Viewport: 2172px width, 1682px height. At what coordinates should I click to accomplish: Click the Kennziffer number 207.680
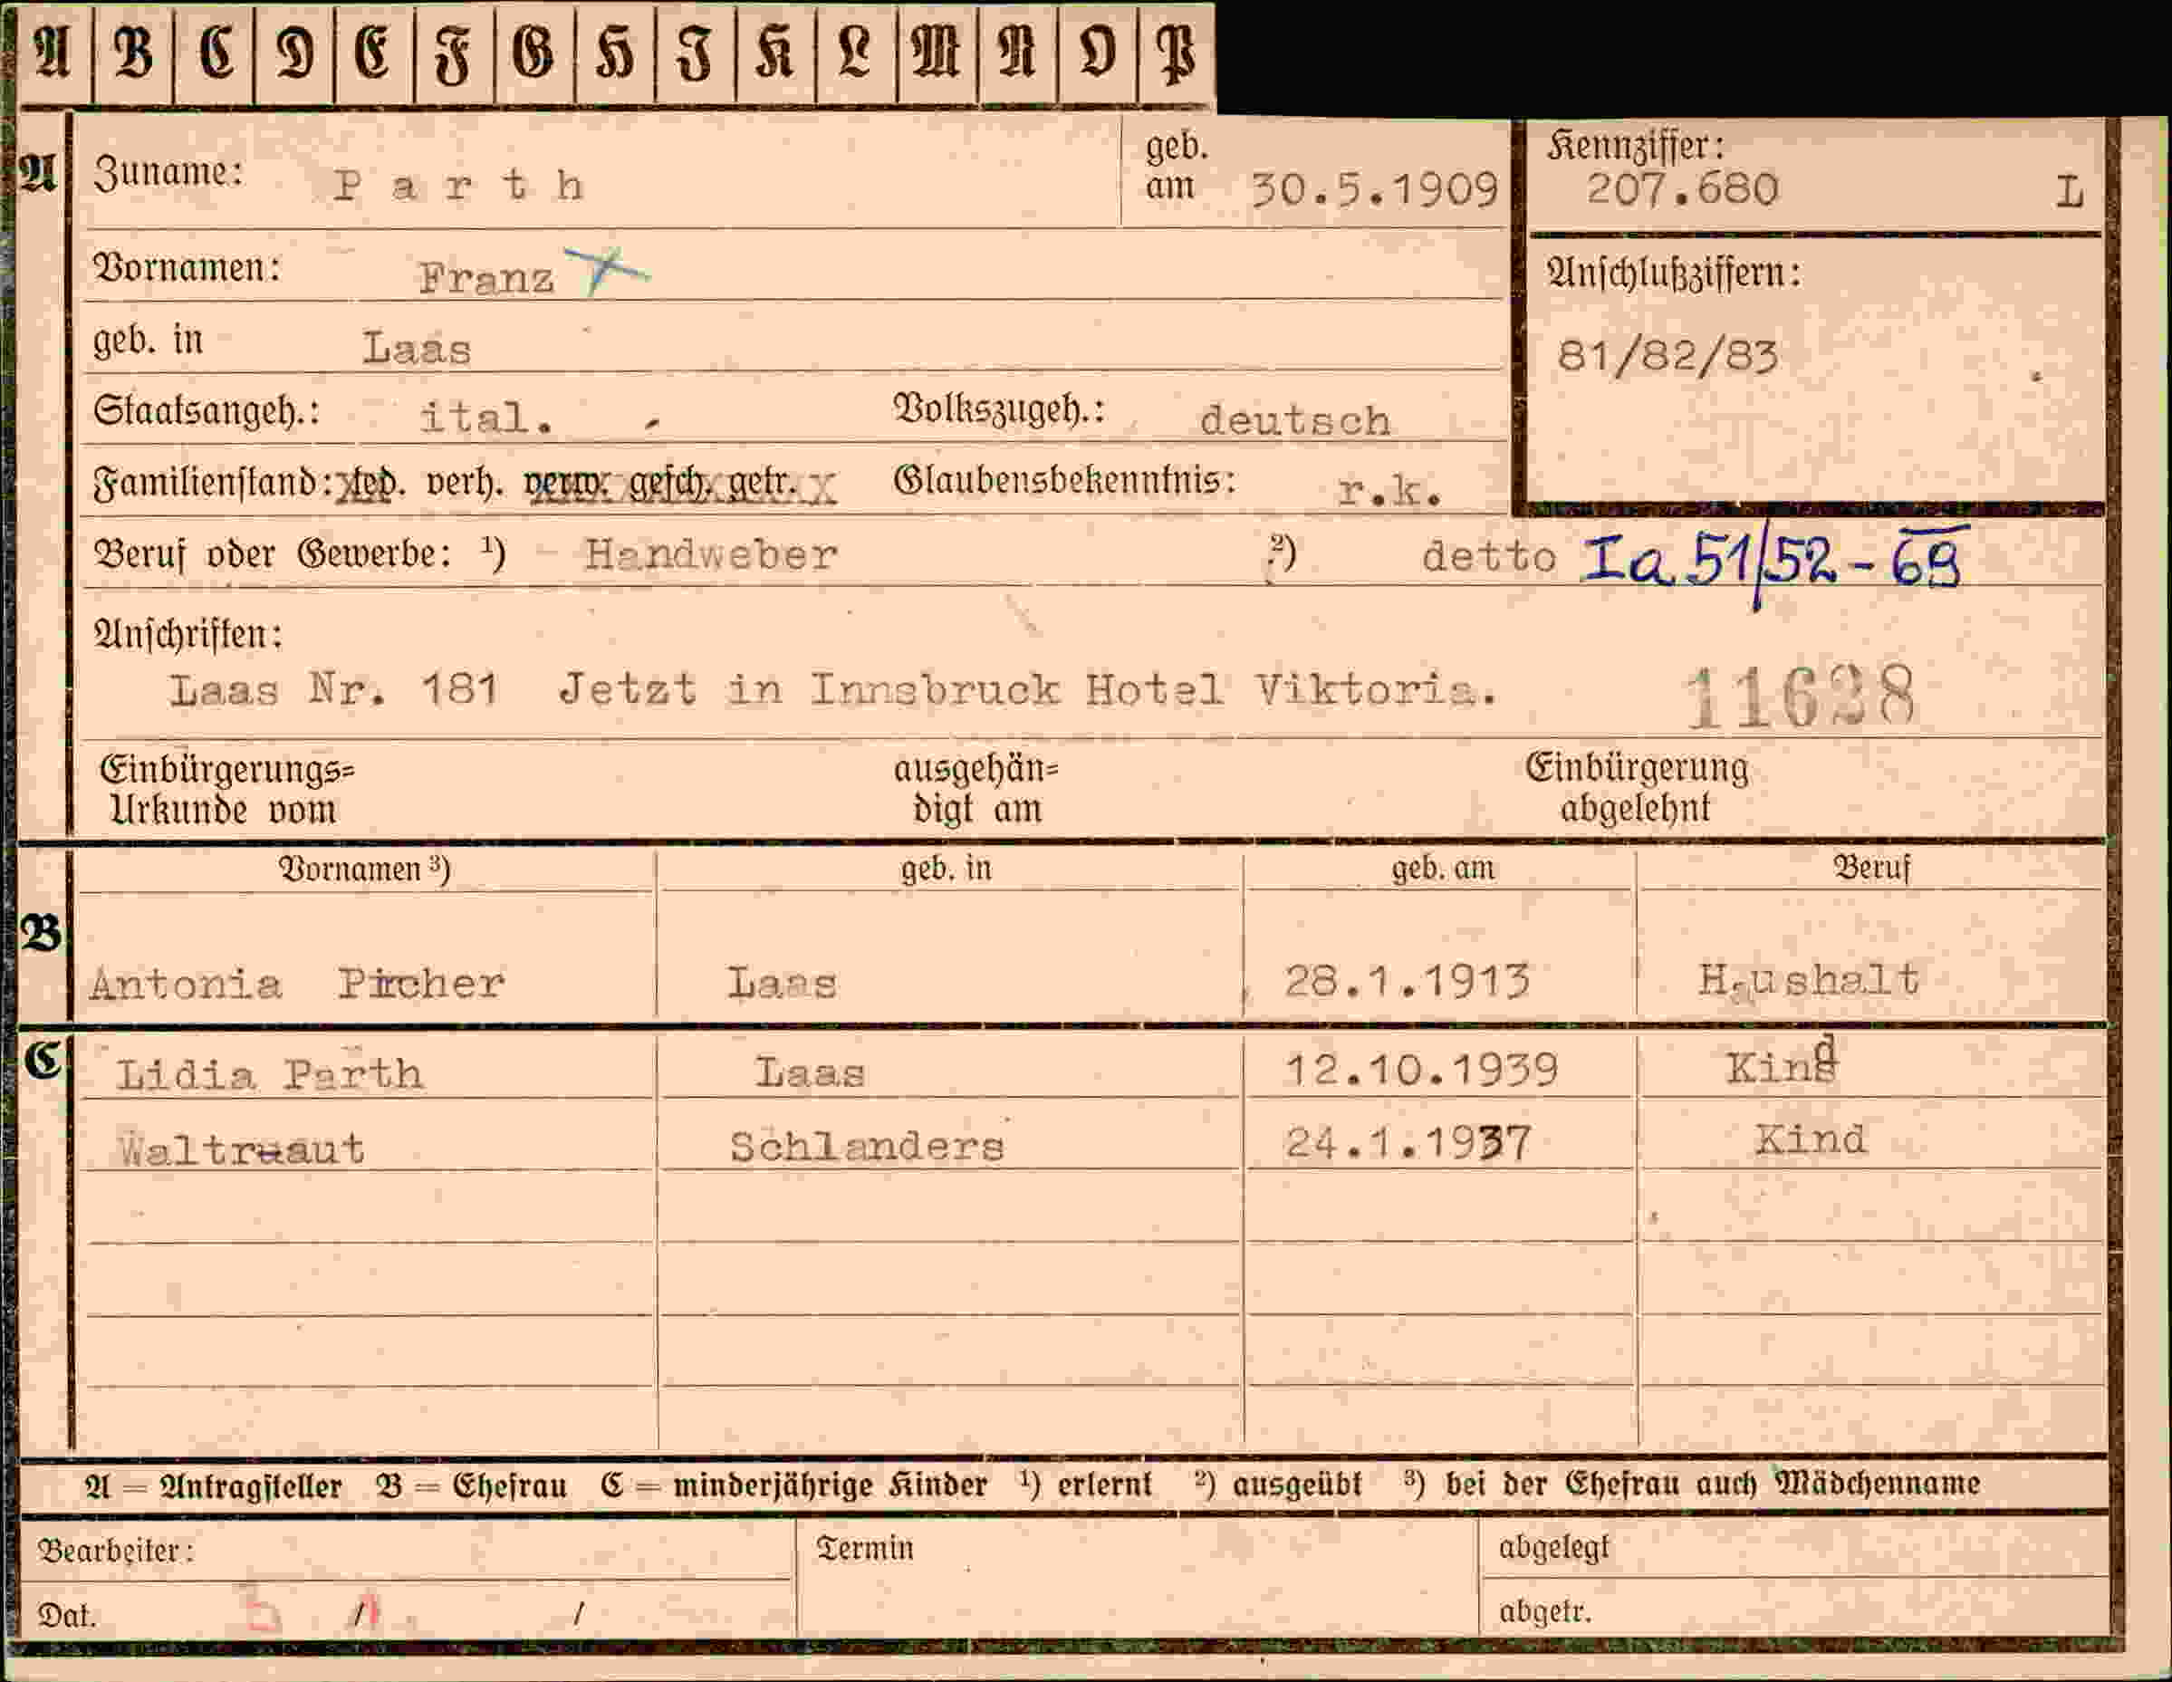point(1682,189)
